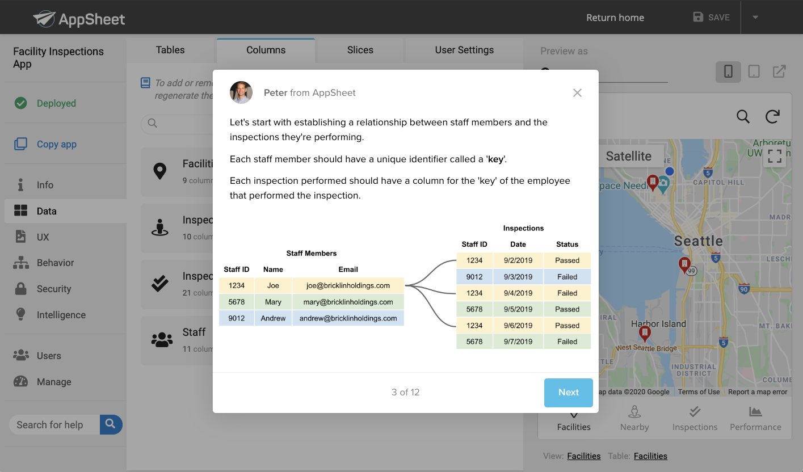Screen dimensions: 803x472
Task: Click the red marker near Space Needle
Action: [653, 183]
